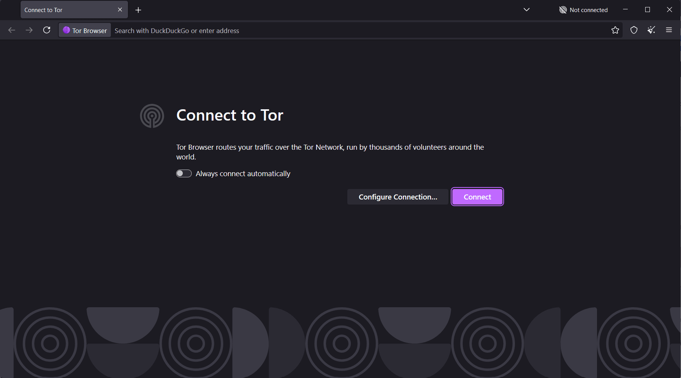
Task: Maximize the Tor Browser window
Action: pyautogui.click(x=648, y=10)
